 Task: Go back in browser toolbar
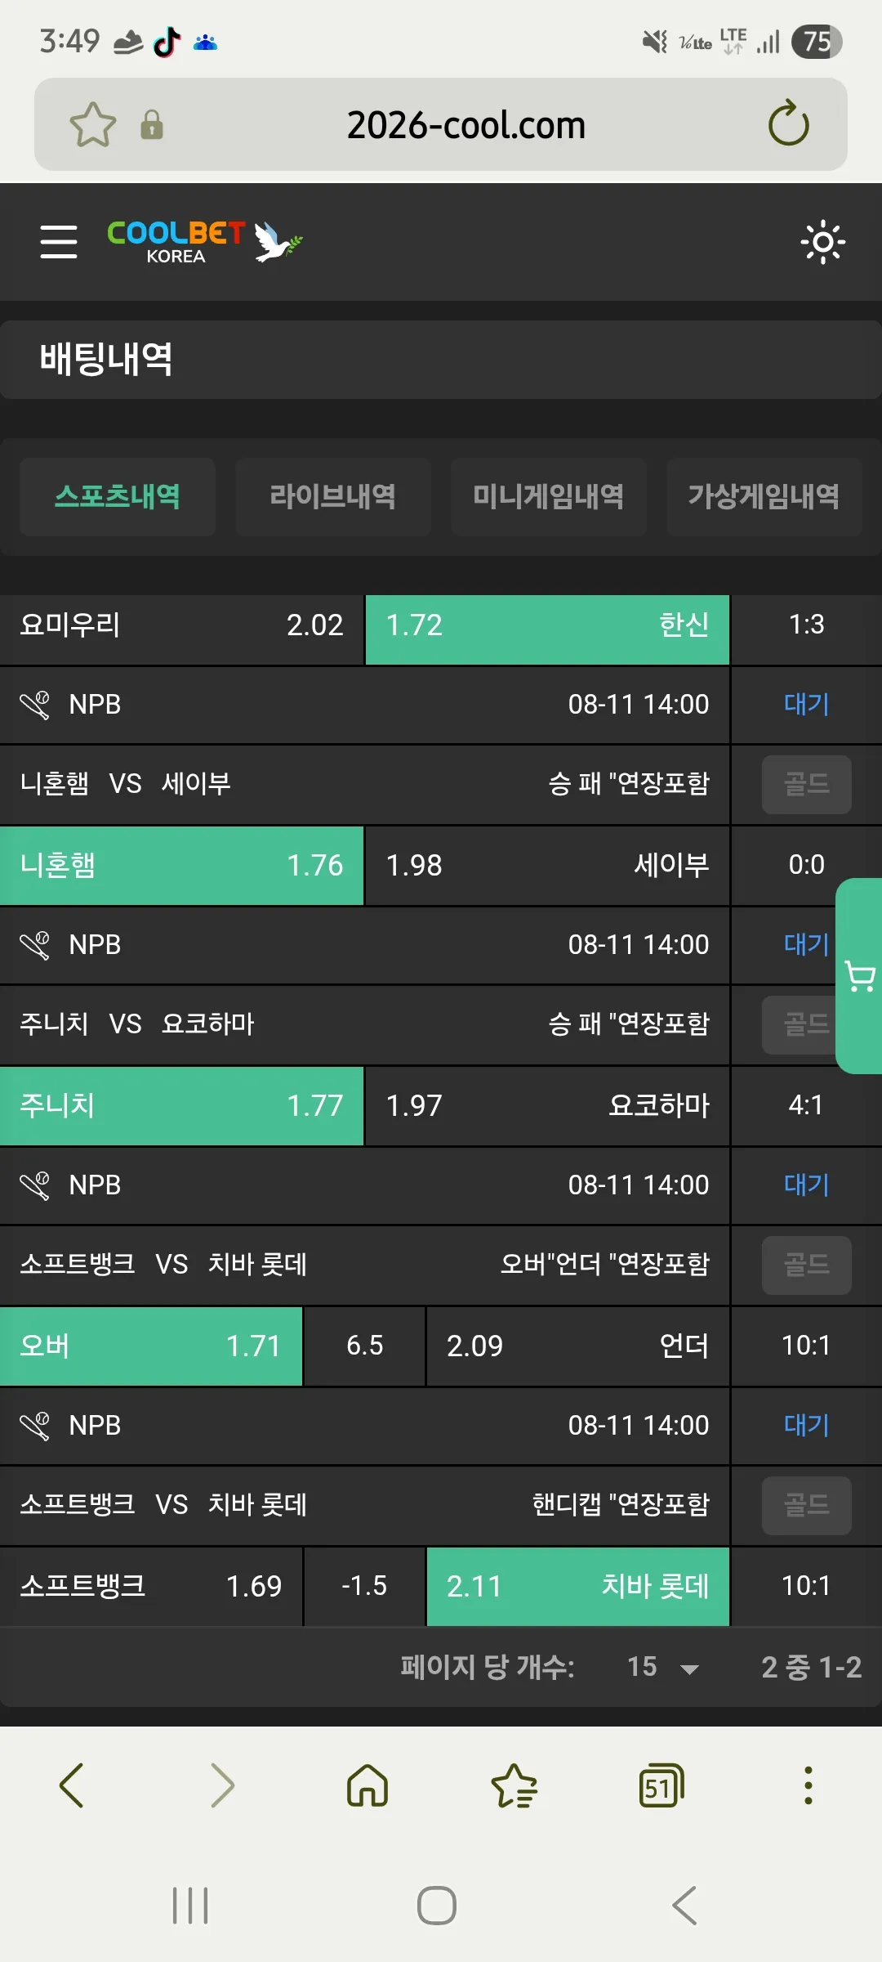(72, 1785)
